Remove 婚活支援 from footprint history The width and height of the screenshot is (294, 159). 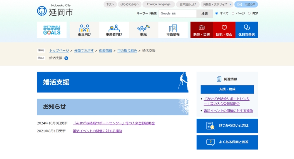[66, 58]
